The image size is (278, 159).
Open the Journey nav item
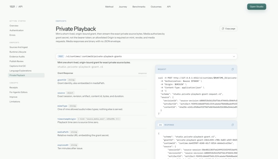(x=123, y=7)
